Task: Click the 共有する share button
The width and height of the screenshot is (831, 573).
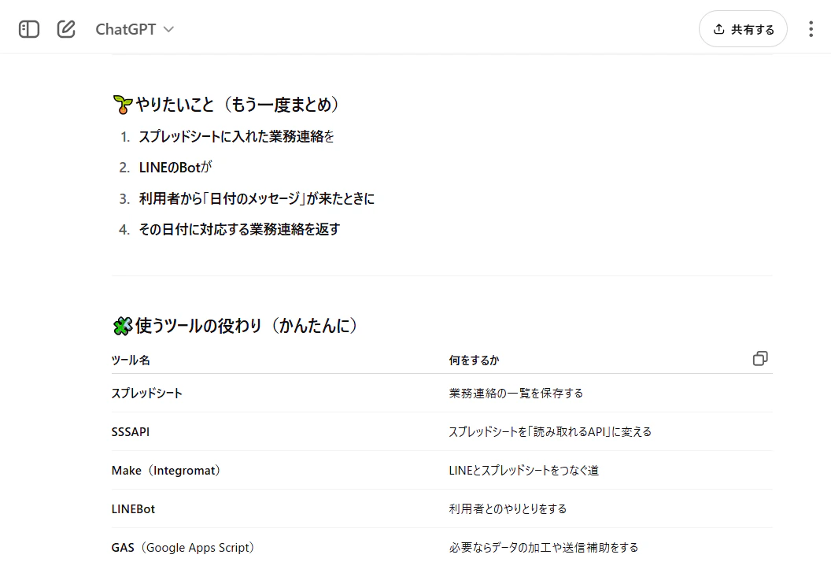Action: click(743, 29)
